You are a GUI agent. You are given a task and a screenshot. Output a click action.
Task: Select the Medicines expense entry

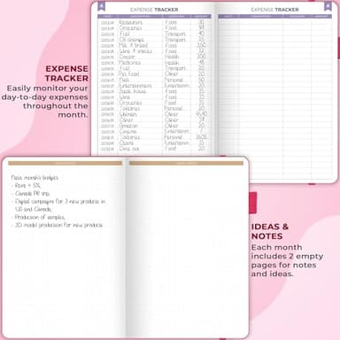pos(130,63)
